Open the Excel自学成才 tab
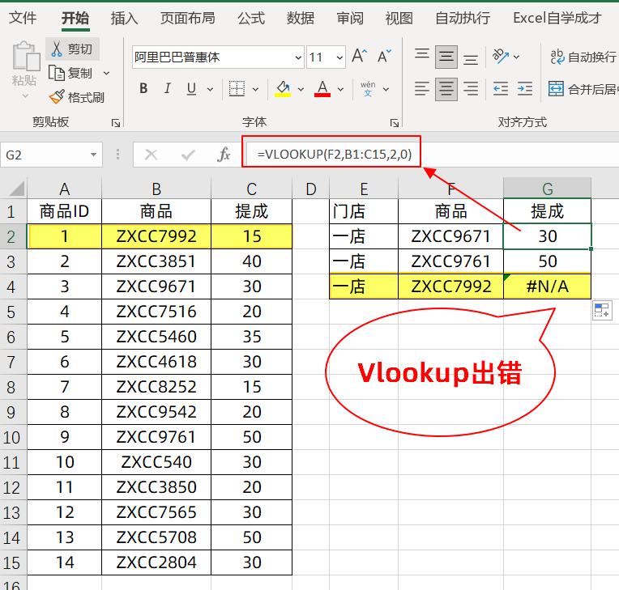The image size is (619, 590). (557, 18)
